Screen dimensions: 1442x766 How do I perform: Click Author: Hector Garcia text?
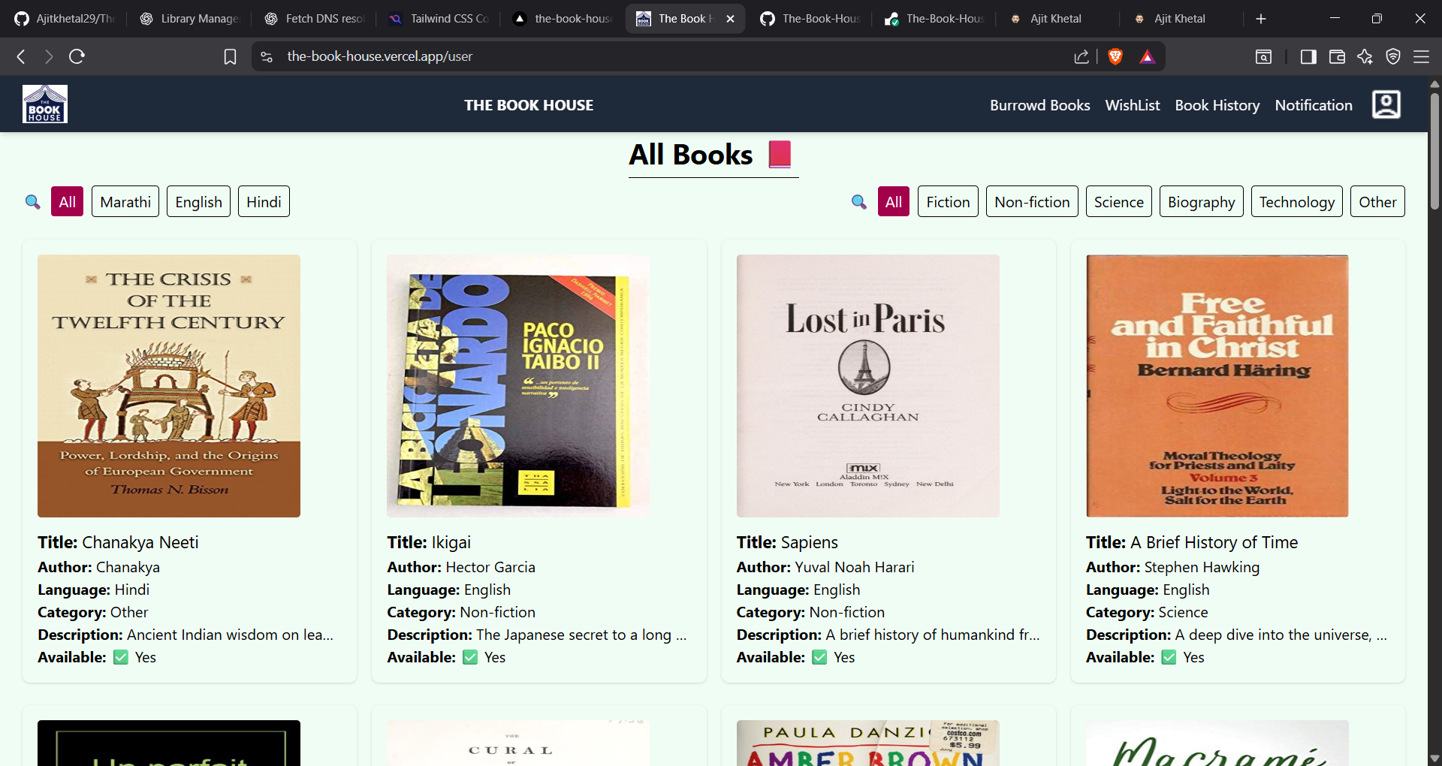pos(461,567)
